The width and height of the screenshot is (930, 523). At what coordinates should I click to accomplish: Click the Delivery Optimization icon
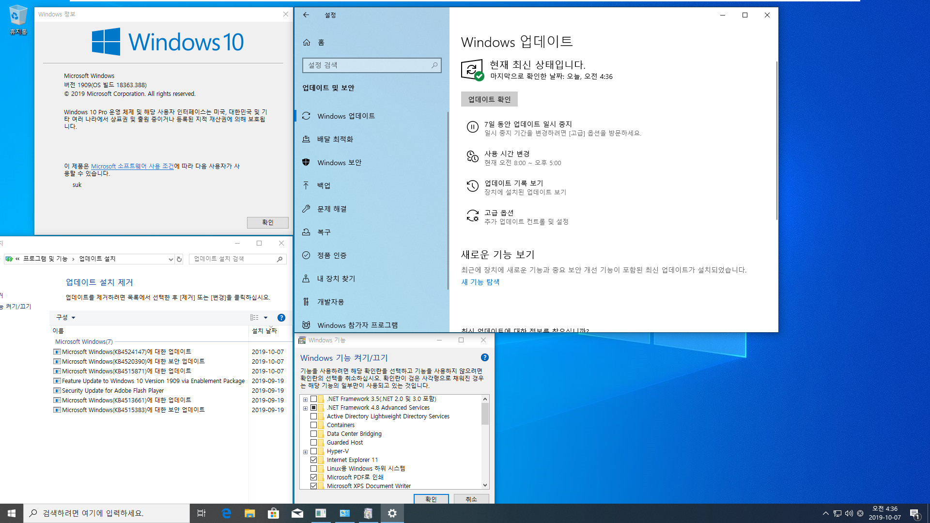click(306, 138)
